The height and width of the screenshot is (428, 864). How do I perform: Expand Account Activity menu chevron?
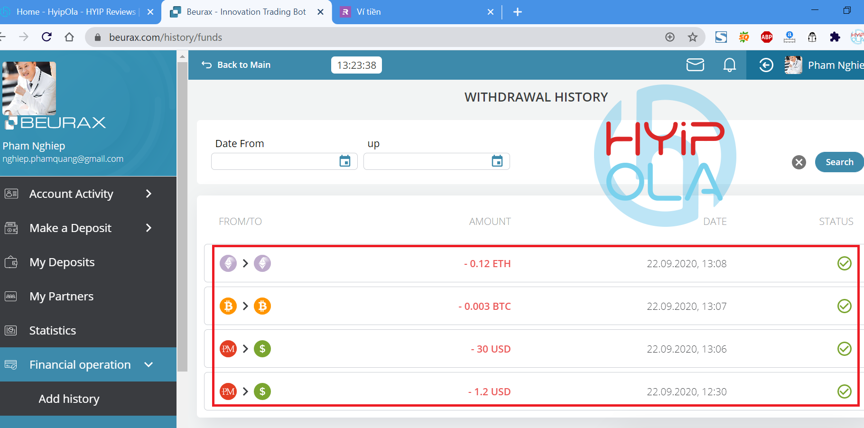tap(149, 194)
